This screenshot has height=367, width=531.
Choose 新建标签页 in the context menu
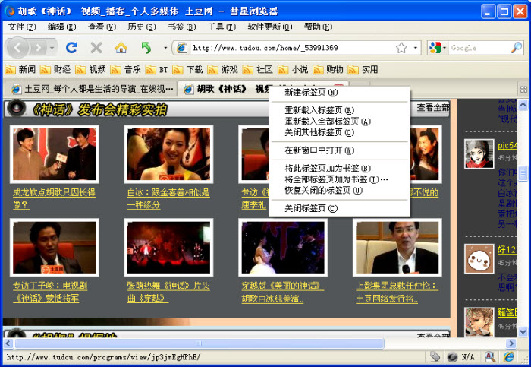(x=339, y=92)
